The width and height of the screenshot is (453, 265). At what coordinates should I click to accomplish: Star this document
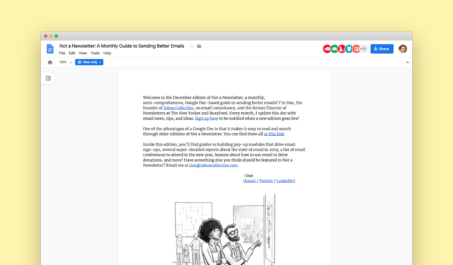(192, 46)
